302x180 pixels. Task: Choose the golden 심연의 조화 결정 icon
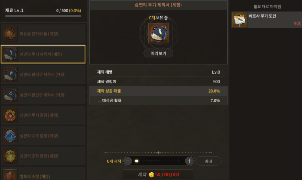pyautogui.click(x=10, y=156)
